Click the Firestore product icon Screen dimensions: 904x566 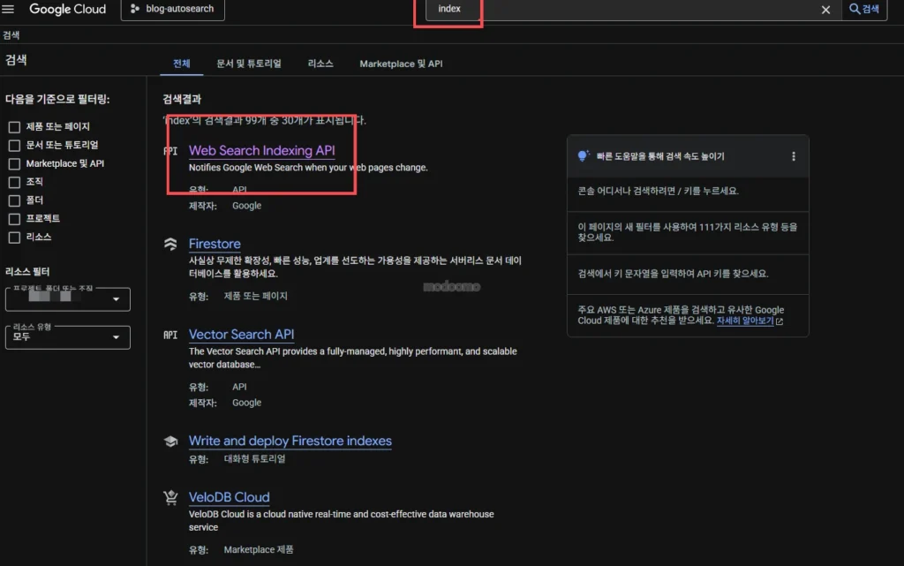170,245
